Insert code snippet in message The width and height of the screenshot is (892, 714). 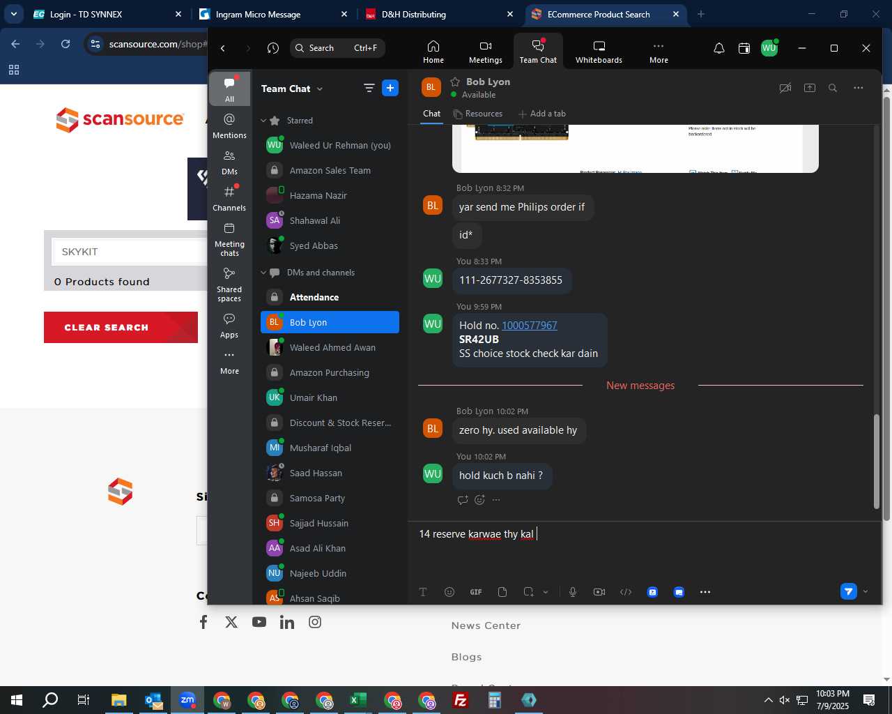pyautogui.click(x=626, y=592)
